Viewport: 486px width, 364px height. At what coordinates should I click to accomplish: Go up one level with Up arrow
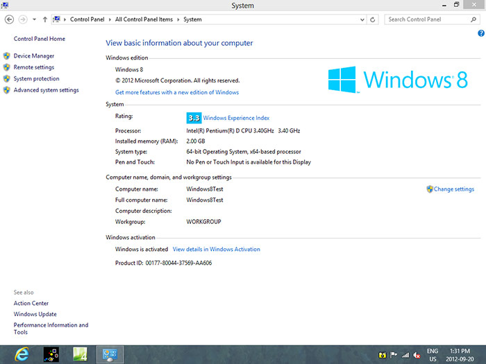(45, 19)
